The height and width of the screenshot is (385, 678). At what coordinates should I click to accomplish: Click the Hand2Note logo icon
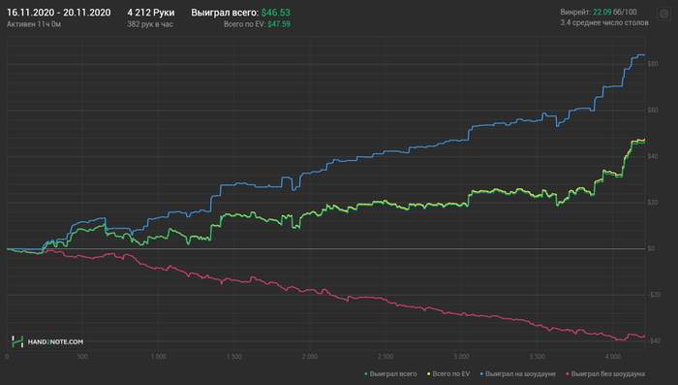coord(17,341)
